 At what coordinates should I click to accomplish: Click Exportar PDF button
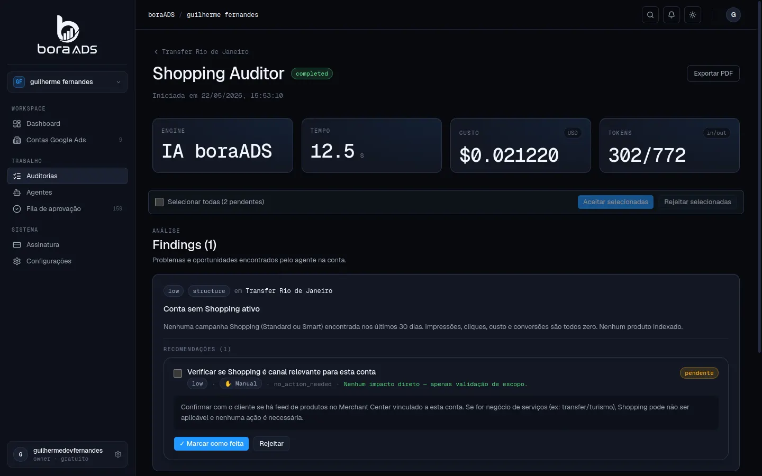[x=713, y=74]
